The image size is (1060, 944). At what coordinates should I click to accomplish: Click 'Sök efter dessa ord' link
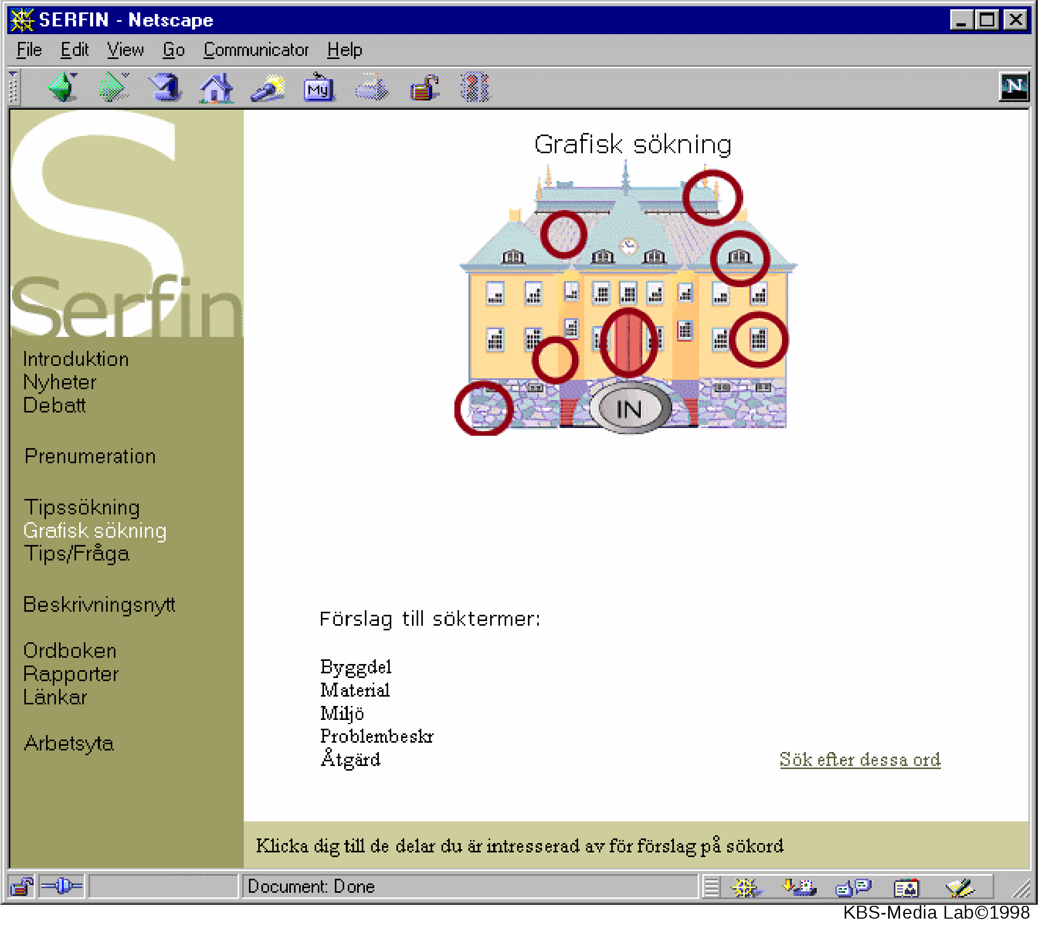[861, 760]
